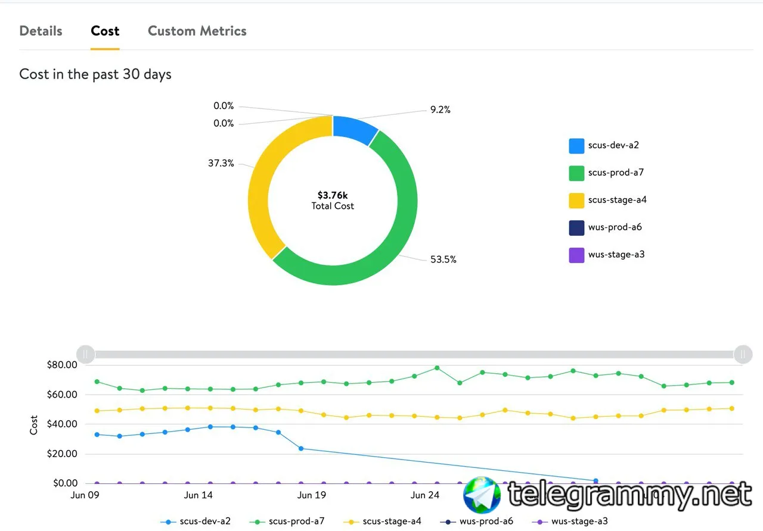Click the right range slider handle
Image resolution: width=763 pixels, height=531 pixels.
click(x=743, y=354)
